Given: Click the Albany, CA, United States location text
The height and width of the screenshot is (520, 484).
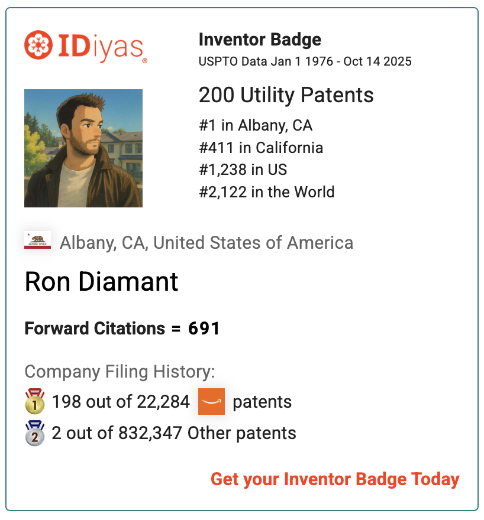Looking at the screenshot, I should pyautogui.click(x=206, y=242).
